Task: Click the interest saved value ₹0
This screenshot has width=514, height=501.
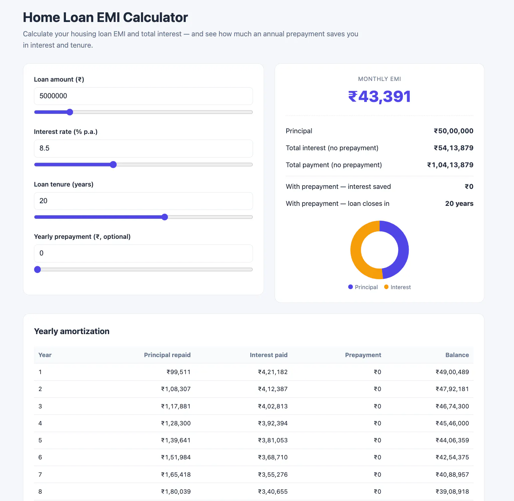Action: click(x=469, y=187)
